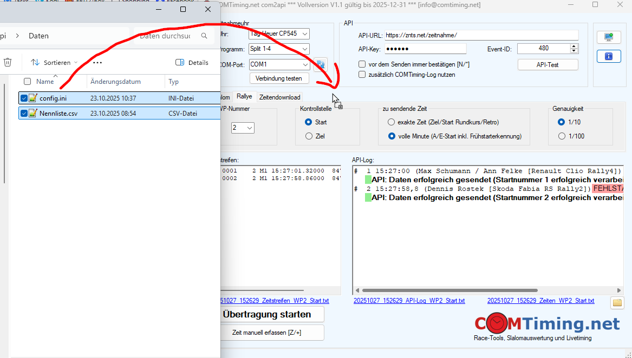Open the API-Log_WP2_Start.txt link
The width and height of the screenshot is (632, 358).
tap(409, 301)
